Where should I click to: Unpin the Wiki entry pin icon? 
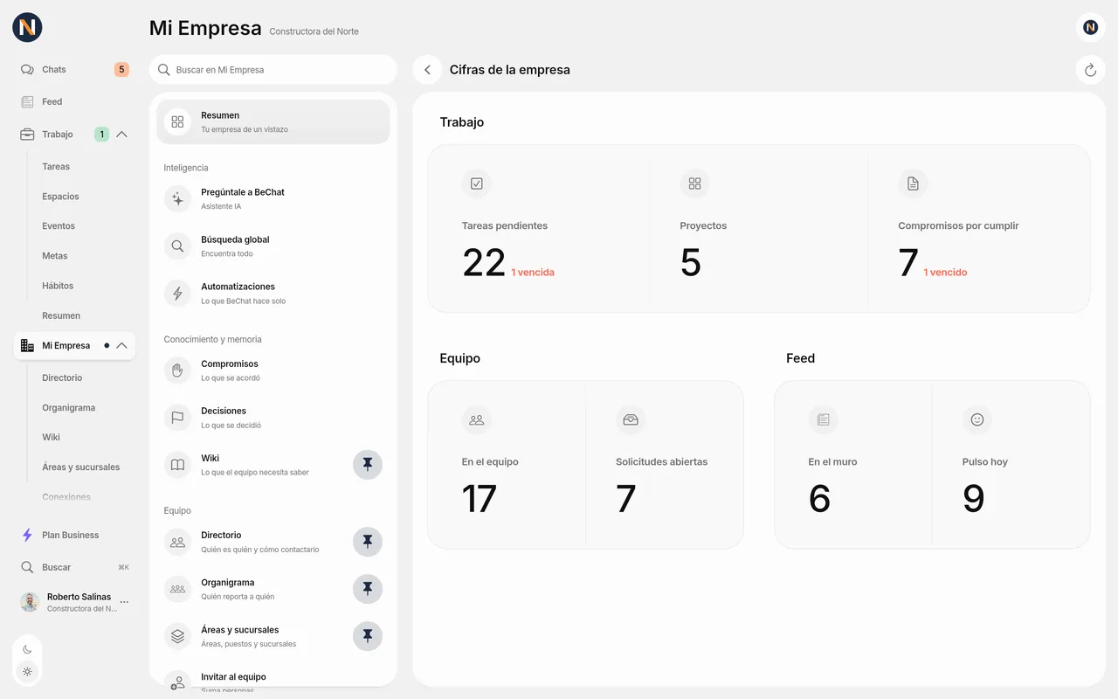pos(368,465)
